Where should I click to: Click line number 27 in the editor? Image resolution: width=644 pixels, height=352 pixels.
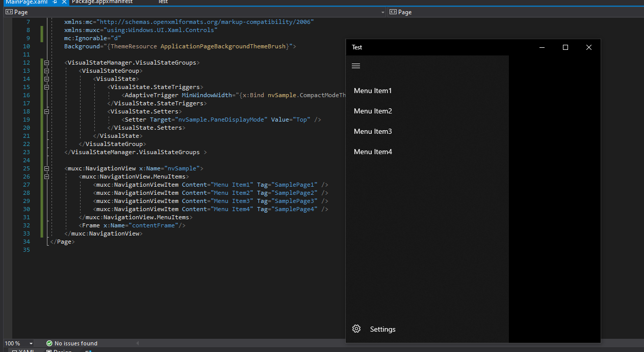click(27, 184)
